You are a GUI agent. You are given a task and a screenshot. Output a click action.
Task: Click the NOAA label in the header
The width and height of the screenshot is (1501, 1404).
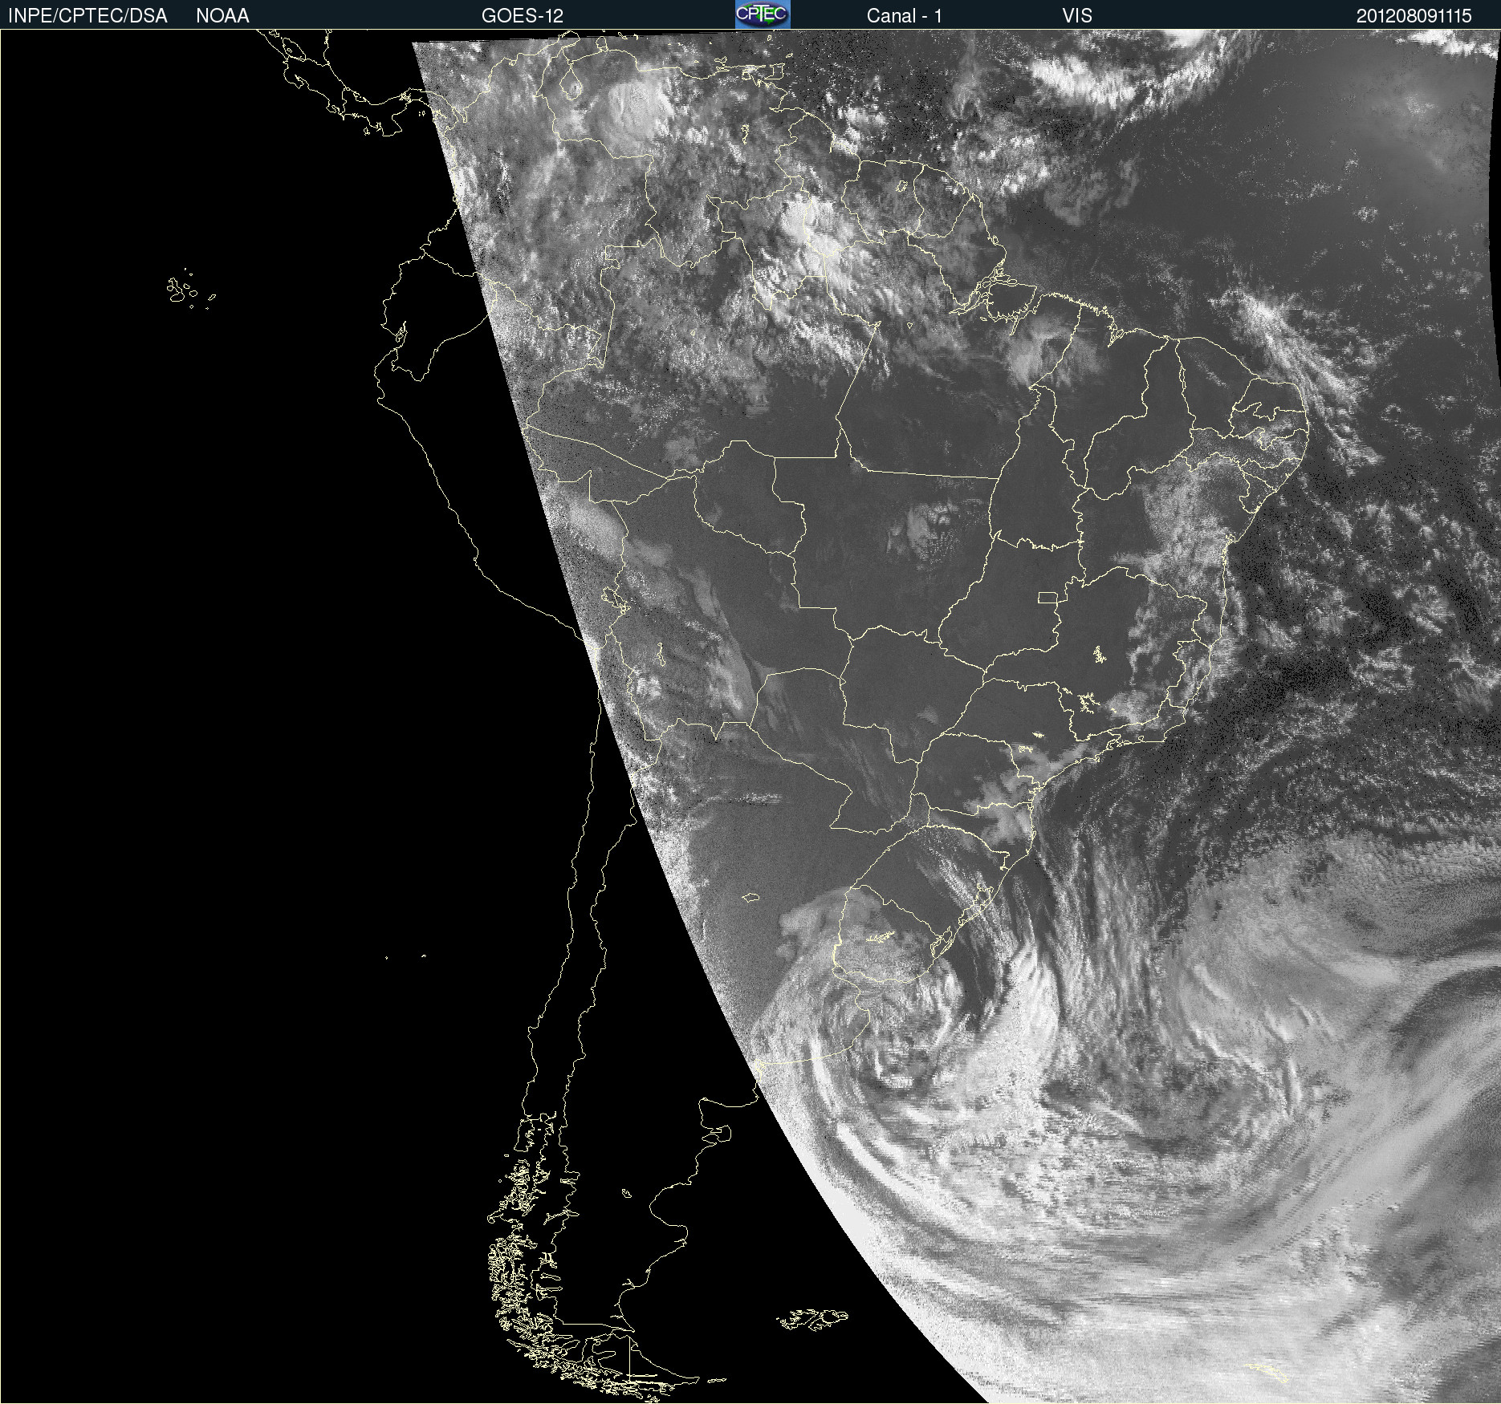(222, 16)
